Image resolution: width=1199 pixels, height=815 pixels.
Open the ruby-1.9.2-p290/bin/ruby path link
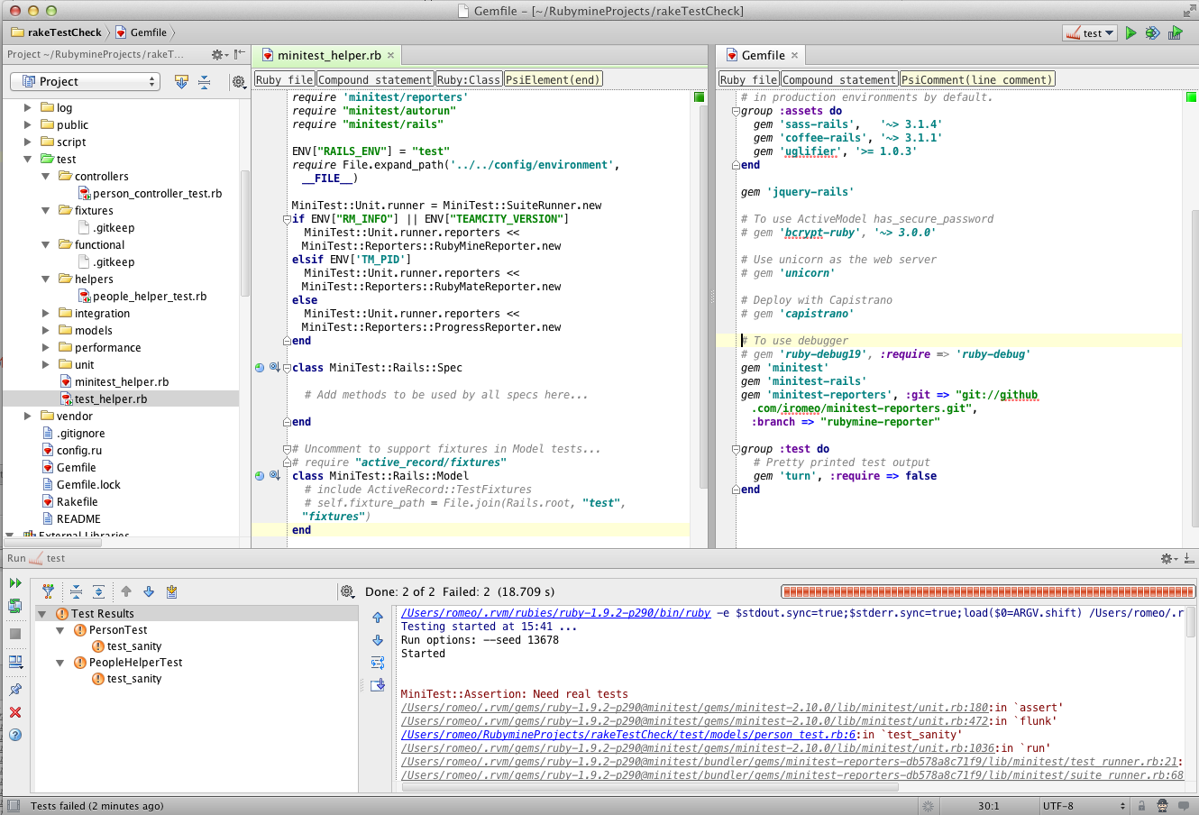556,613
